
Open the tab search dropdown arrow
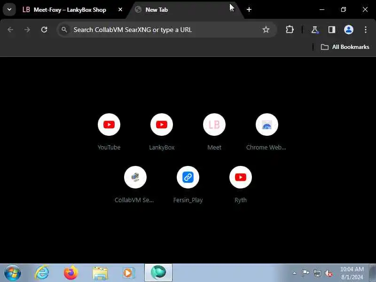pyautogui.click(x=9, y=9)
